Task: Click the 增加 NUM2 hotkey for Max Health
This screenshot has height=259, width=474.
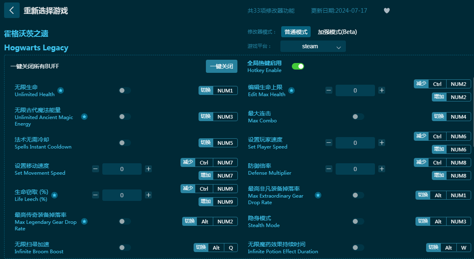Action: tap(451, 97)
